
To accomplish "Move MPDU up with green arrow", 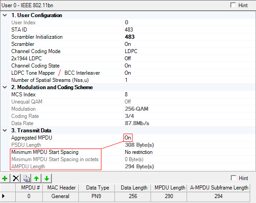I will [x=37, y=178].
